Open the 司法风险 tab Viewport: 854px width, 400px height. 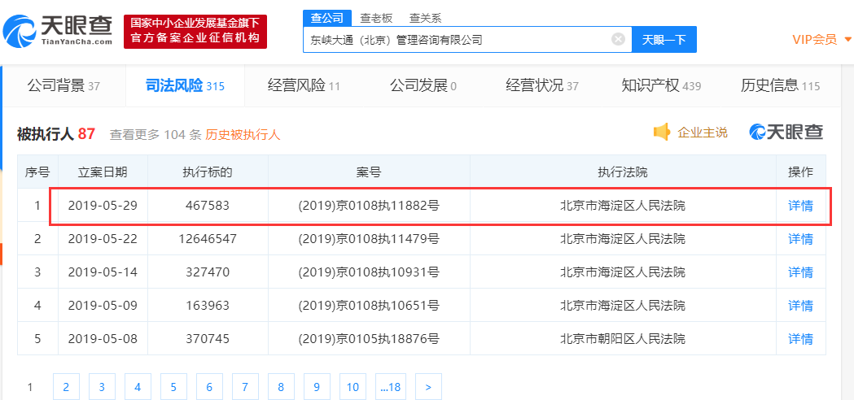tap(185, 85)
